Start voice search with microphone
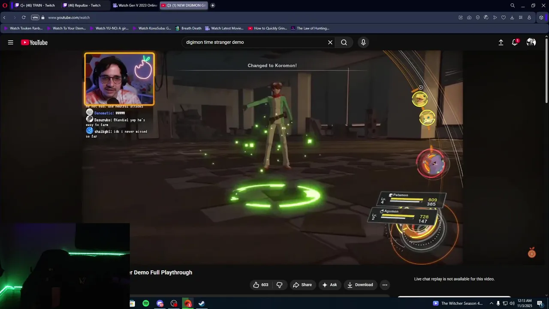The height and width of the screenshot is (309, 549). pyautogui.click(x=363, y=42)
